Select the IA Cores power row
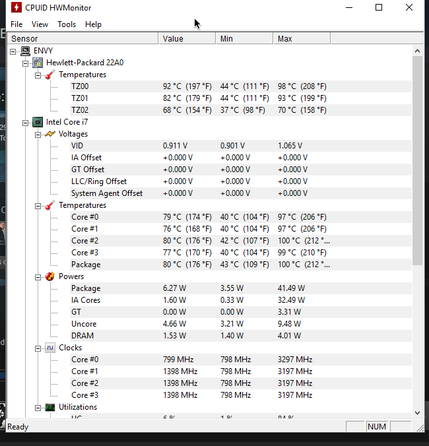429x446 pixels. click(x=241, y=300)
